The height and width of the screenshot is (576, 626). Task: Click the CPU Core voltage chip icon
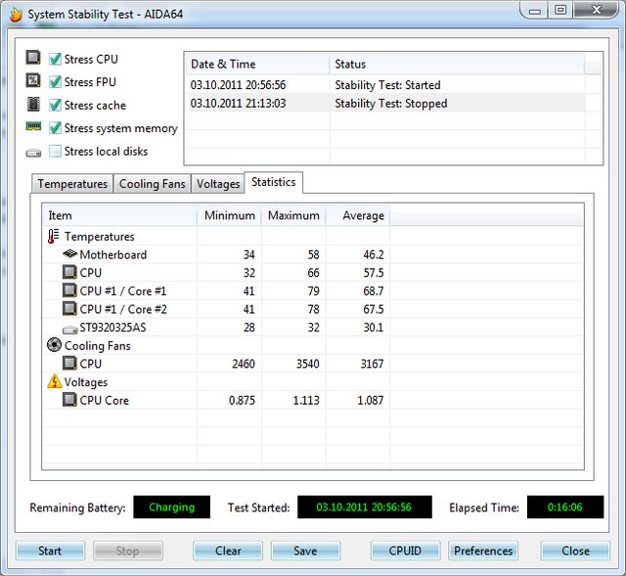point(69,400)
